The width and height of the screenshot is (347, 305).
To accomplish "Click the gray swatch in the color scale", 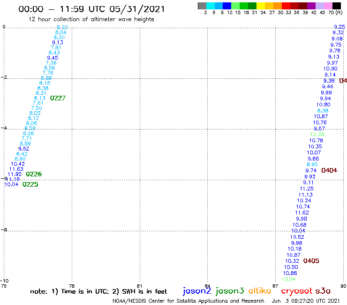I will point(202,6).
